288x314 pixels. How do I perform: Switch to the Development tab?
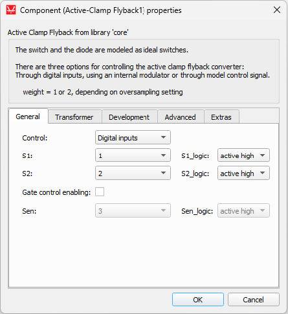(129, 117)
